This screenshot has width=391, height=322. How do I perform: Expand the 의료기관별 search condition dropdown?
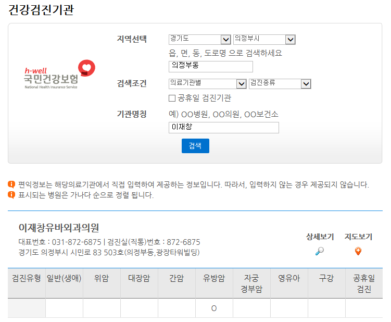(x=207, y=84)
